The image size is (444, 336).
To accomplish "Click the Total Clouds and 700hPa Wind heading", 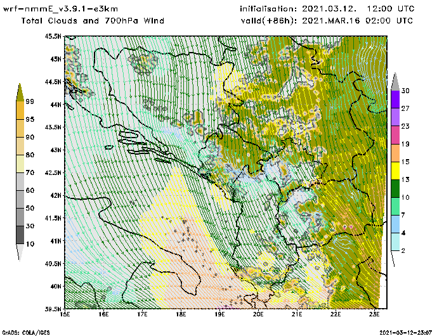I will 93,21.
